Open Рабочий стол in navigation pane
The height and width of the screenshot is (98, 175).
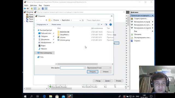(46, 33)
